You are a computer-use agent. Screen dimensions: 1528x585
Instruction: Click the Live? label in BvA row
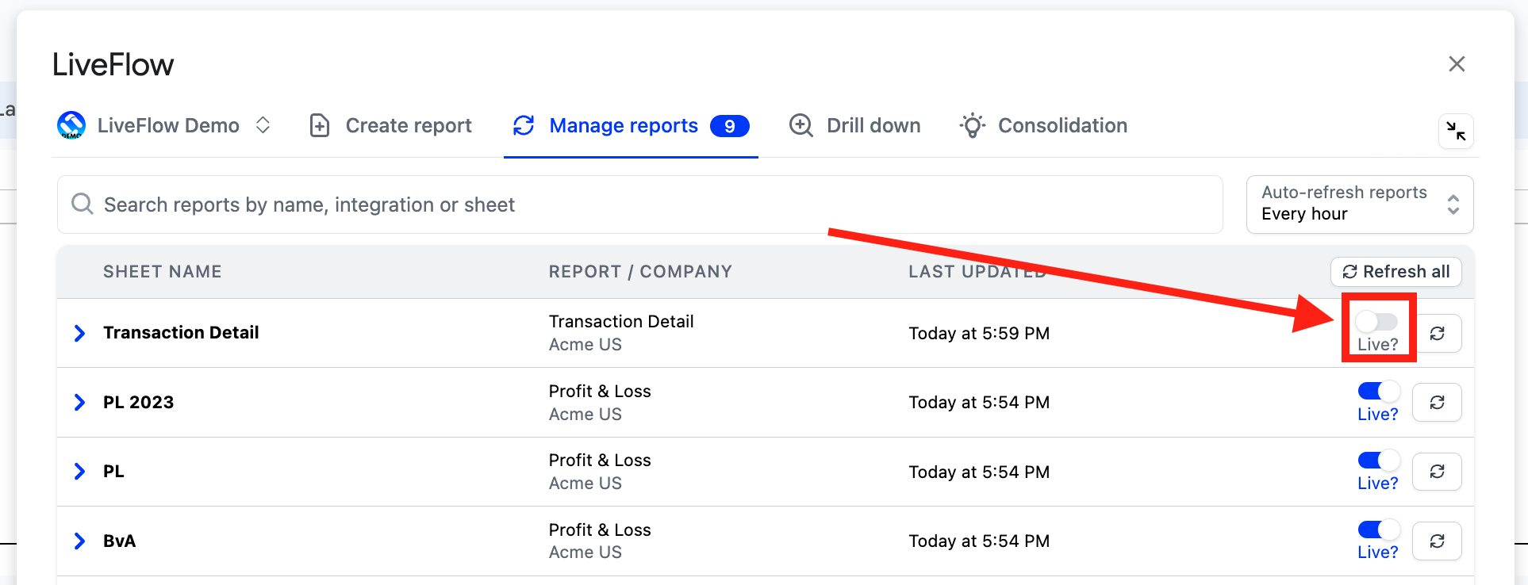tap(1378, 552)
